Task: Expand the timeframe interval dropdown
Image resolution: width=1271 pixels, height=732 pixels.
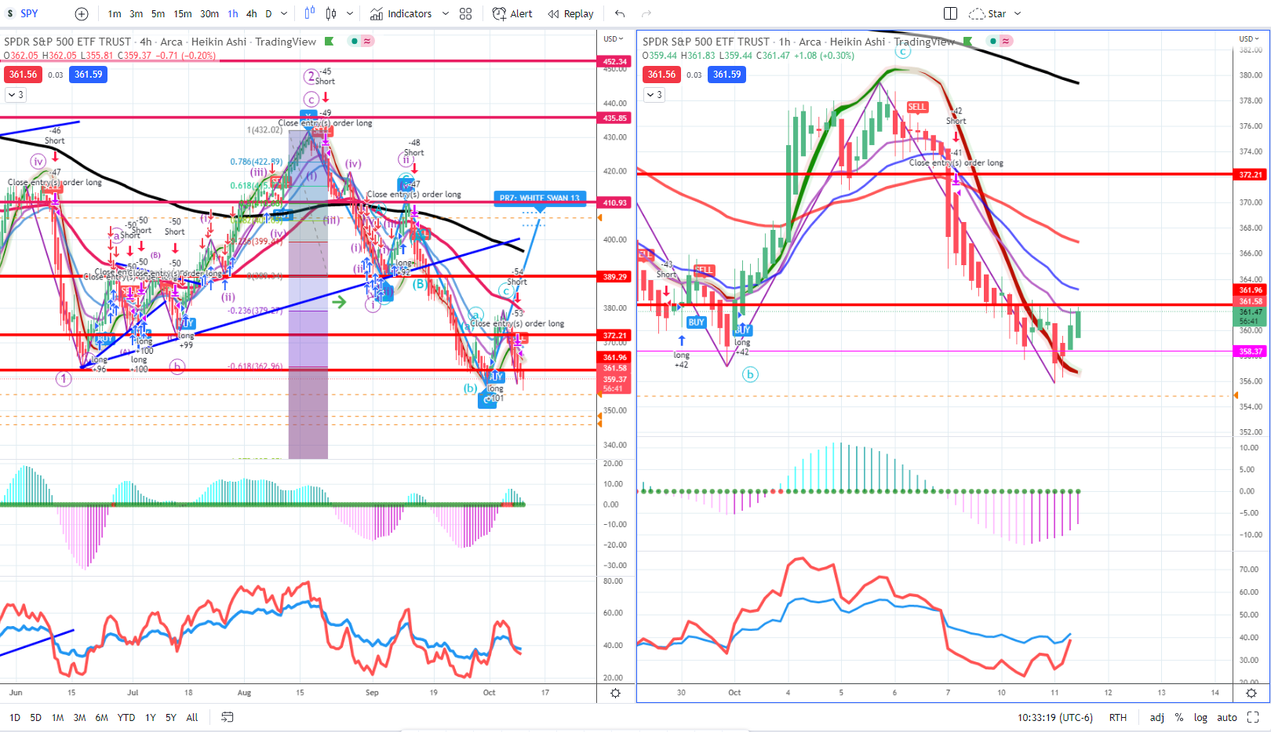Action: 284,13
